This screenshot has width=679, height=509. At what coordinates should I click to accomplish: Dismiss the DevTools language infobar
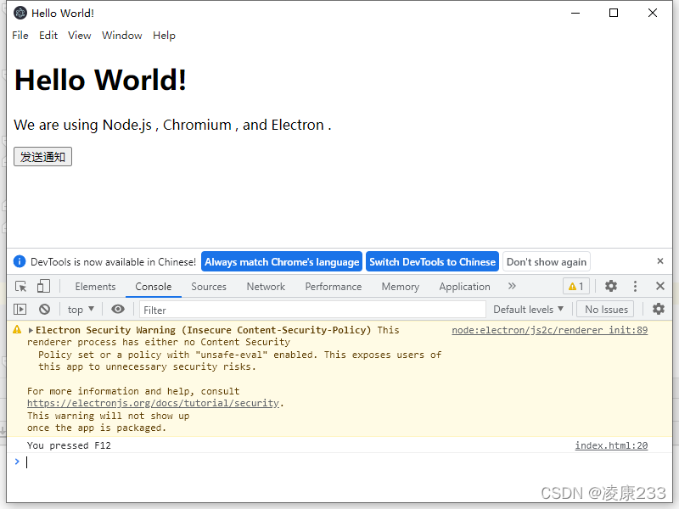pyautogui.click(x=660, y=261)
